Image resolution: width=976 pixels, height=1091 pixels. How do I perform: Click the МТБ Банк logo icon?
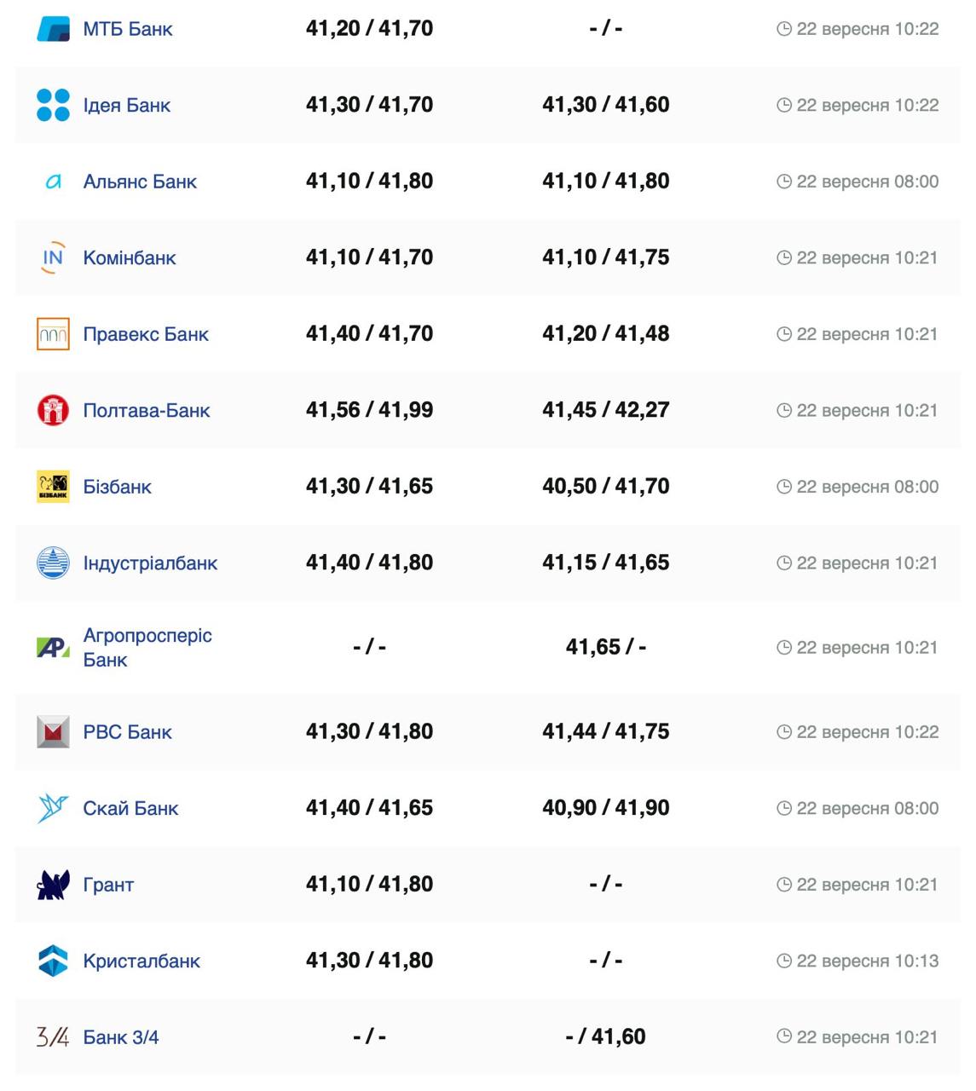(x=53, y=29)
